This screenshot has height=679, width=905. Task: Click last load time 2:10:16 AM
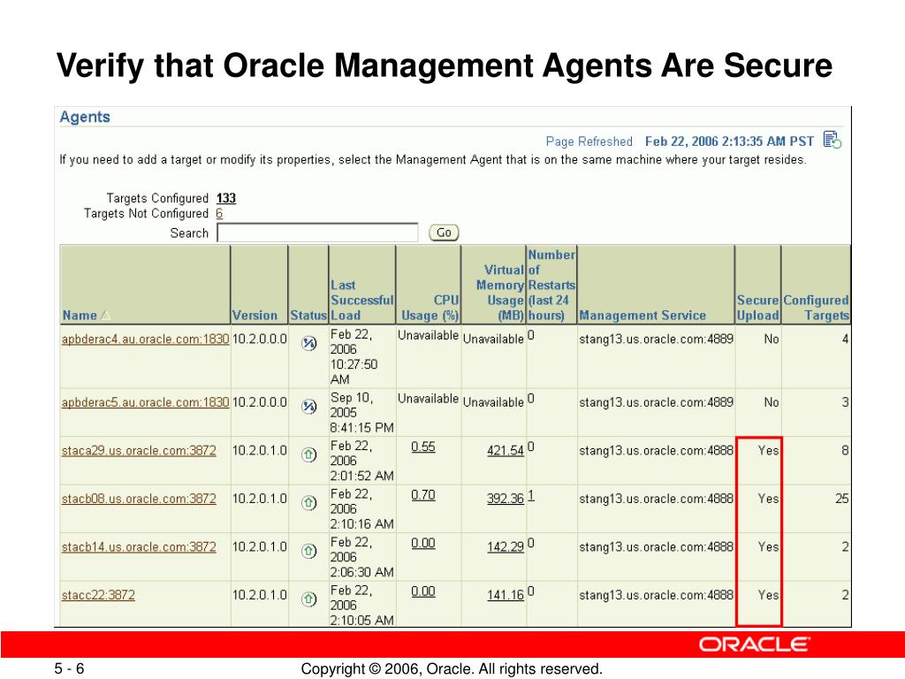coord(361,524)
